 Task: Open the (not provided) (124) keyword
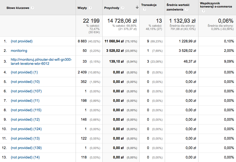tap(26, 129)
